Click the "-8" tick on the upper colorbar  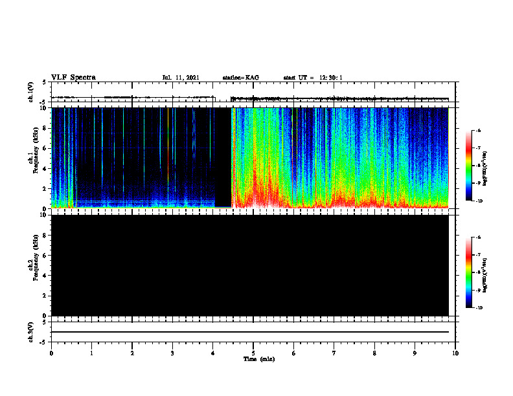(x=478, y=166)
